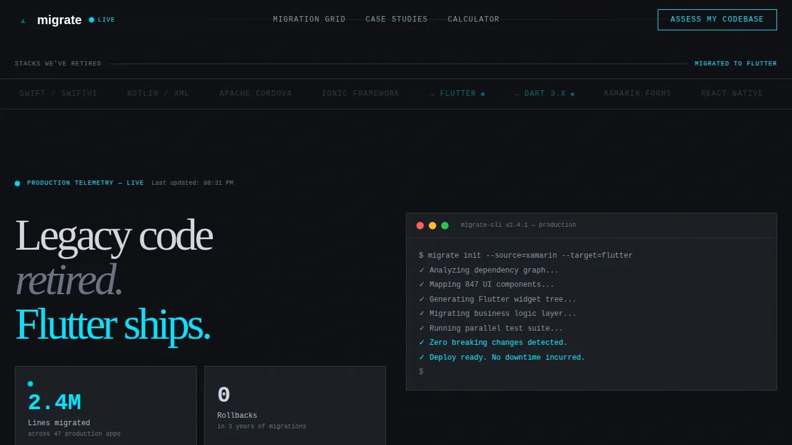This screenshot has height=445, width=792.
Task: Click the 'retired.' headline word
Action: coord(68,279)
